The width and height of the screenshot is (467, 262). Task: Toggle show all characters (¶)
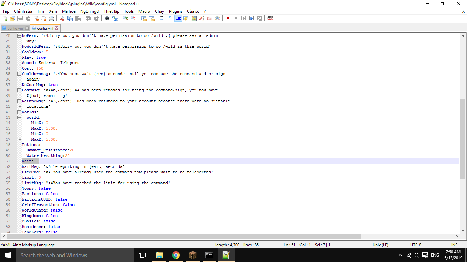tap(170, 18)
